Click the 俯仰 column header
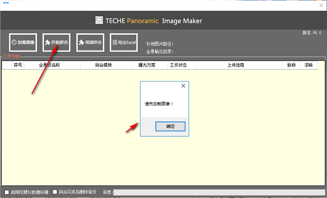Screen dimensions: 327x198 tap(292, 65)
